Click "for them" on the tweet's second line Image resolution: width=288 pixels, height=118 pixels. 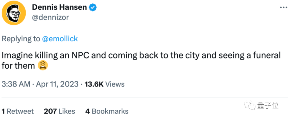18,65
